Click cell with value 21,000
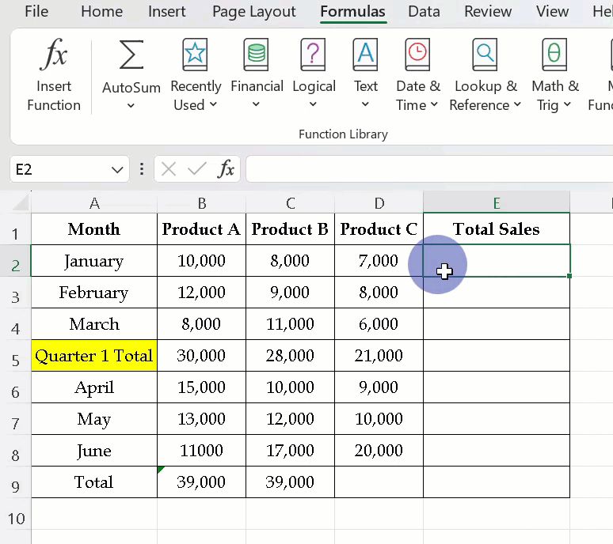The image size is (613, 544). [379, 356]
